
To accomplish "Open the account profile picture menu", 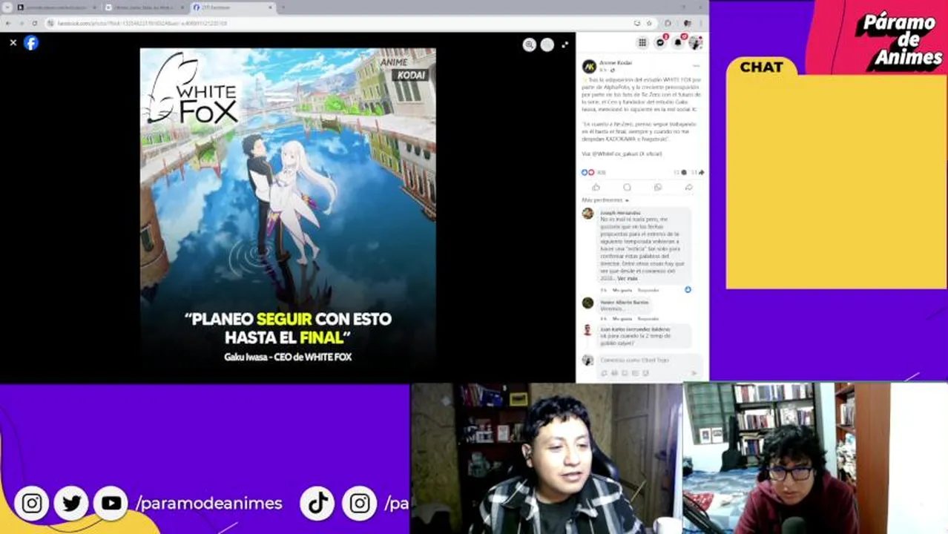I will (x=695, y=43).
